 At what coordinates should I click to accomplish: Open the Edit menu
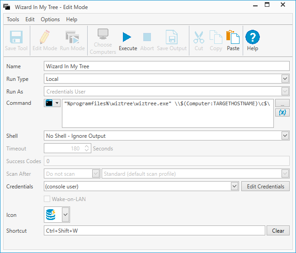point(30,19)
